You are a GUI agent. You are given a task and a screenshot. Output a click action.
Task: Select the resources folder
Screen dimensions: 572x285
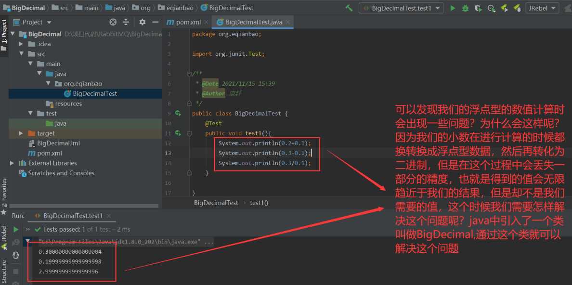[64, 104]
